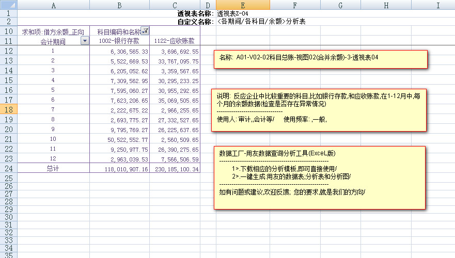Click the 1002-银行存款 column label

[x=119, y=41]
